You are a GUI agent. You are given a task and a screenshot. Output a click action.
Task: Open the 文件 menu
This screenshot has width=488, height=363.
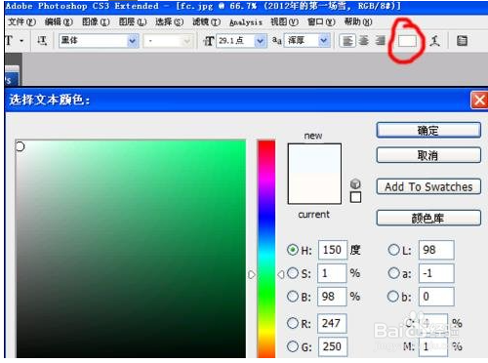click(x=21, y=22)
